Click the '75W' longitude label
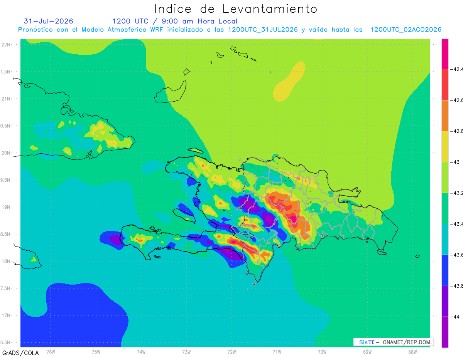463x357 pixels. pyautogui.click(x=96, y=352)
